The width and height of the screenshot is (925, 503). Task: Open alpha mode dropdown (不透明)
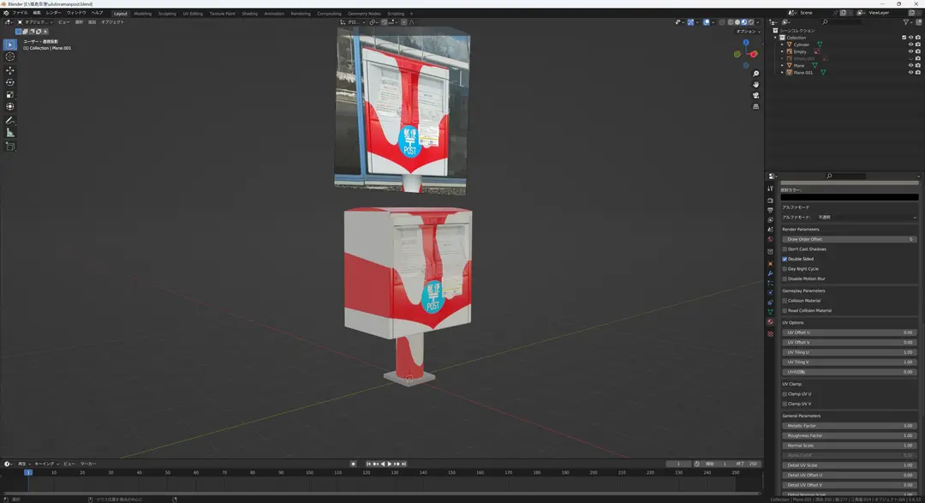867,218
